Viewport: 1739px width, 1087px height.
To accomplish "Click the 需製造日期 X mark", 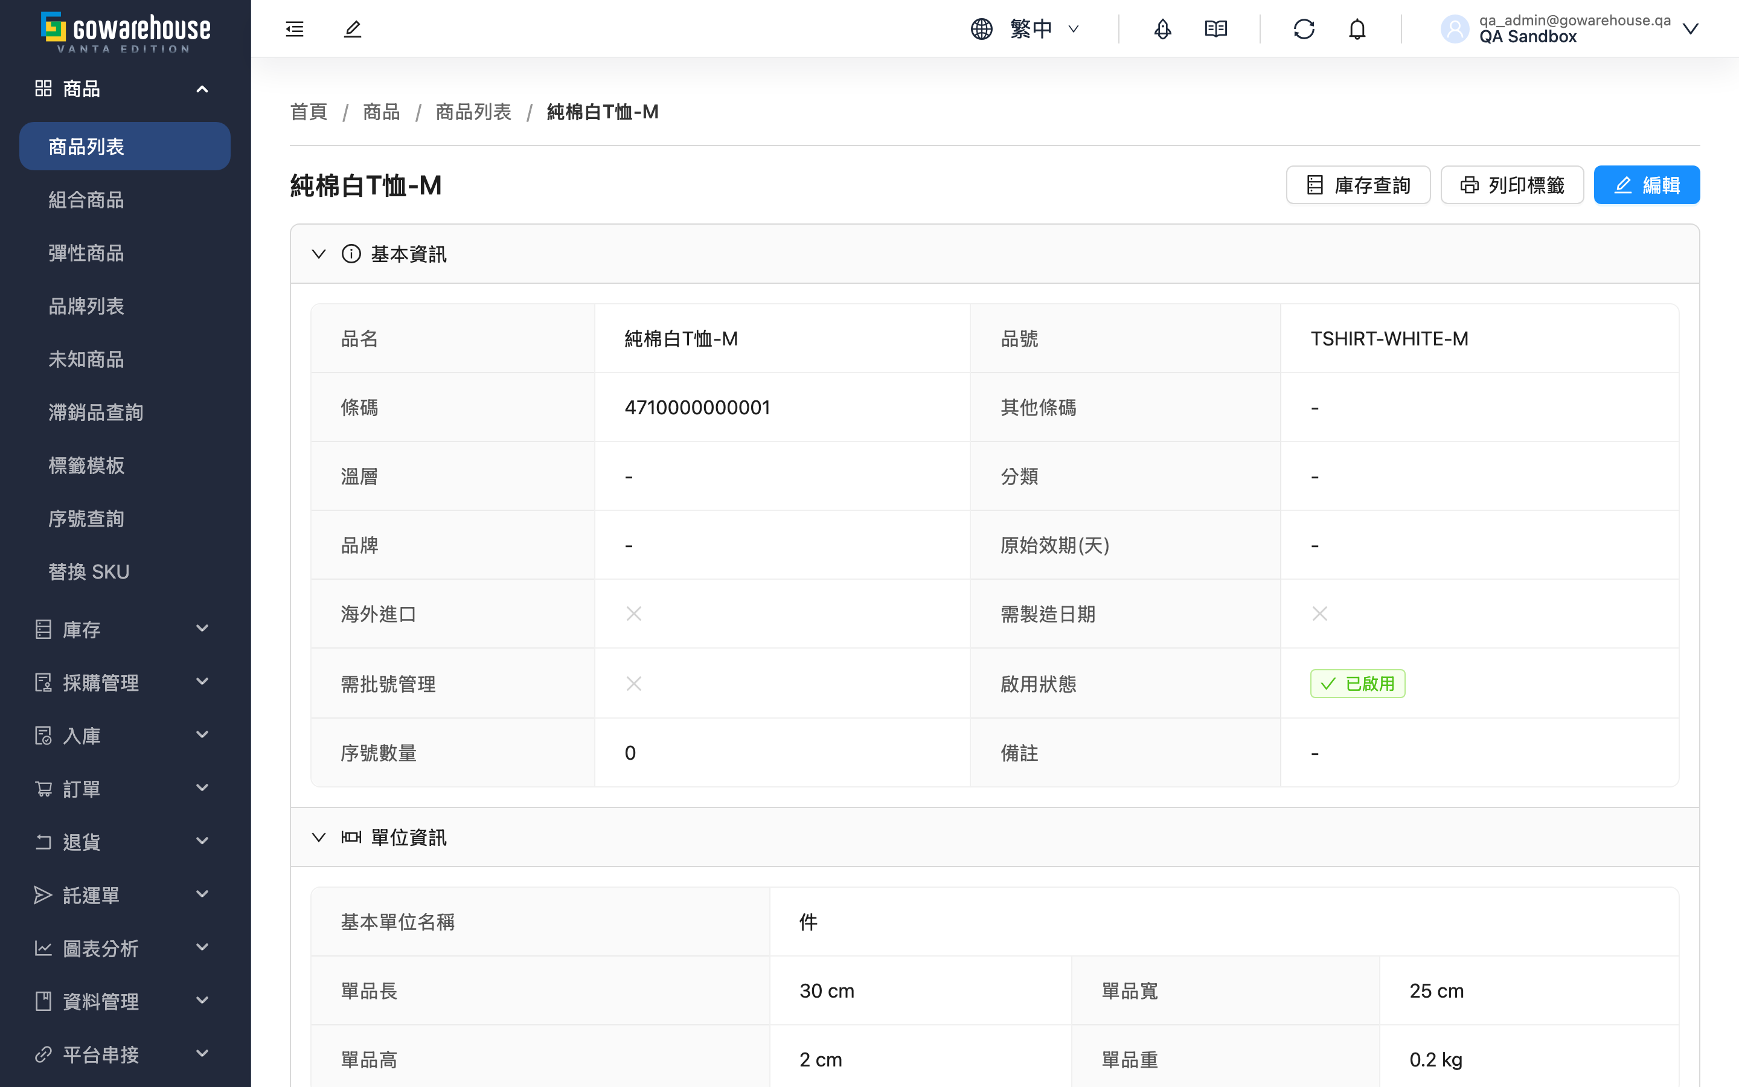I will tap(1319, 614).
